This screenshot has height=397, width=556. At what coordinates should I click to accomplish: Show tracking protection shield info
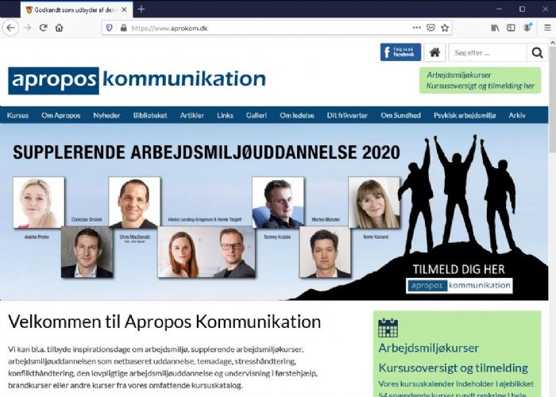[110, 27]
